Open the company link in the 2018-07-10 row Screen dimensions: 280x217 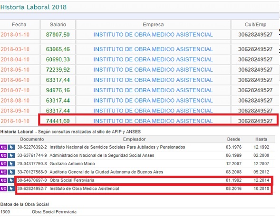pos(153,90)
